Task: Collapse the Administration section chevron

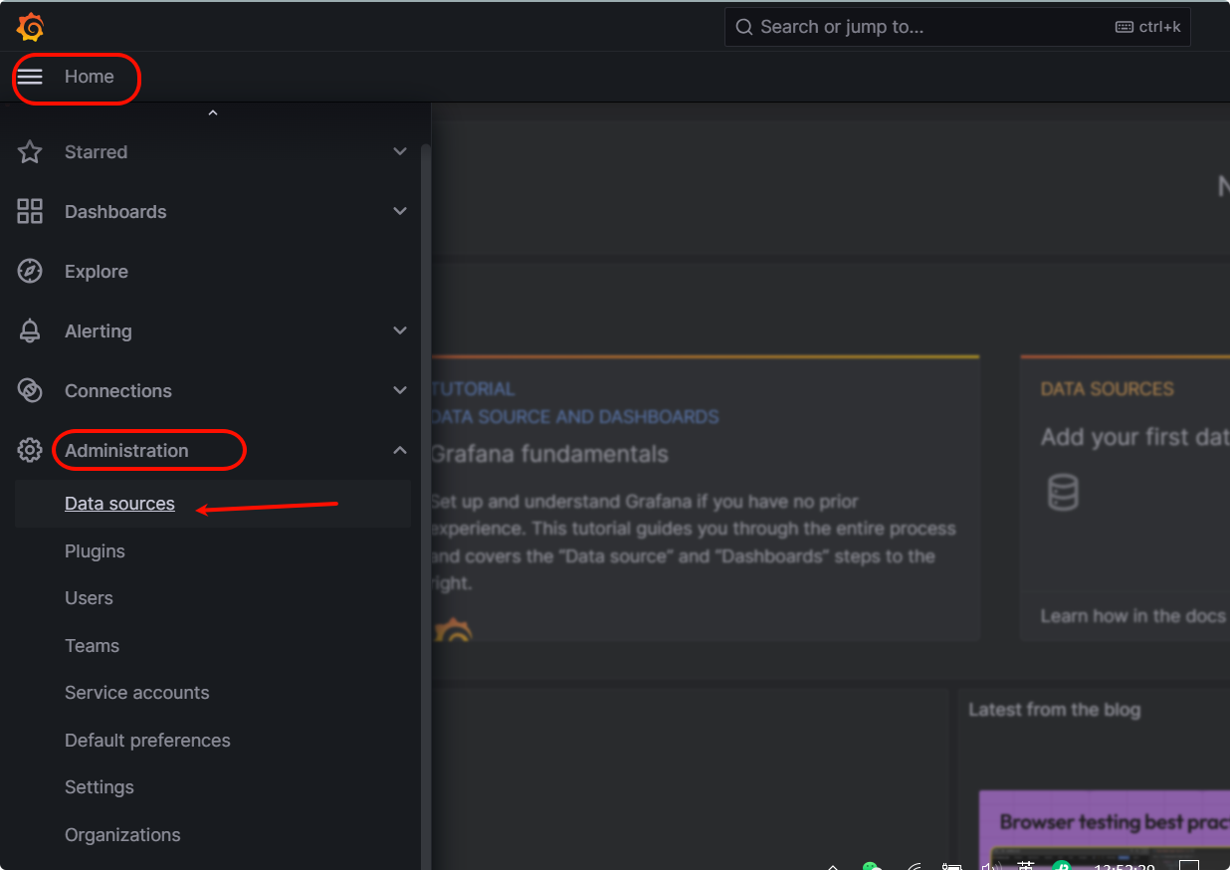Action: pyautogui.click(x=400, y=451)
